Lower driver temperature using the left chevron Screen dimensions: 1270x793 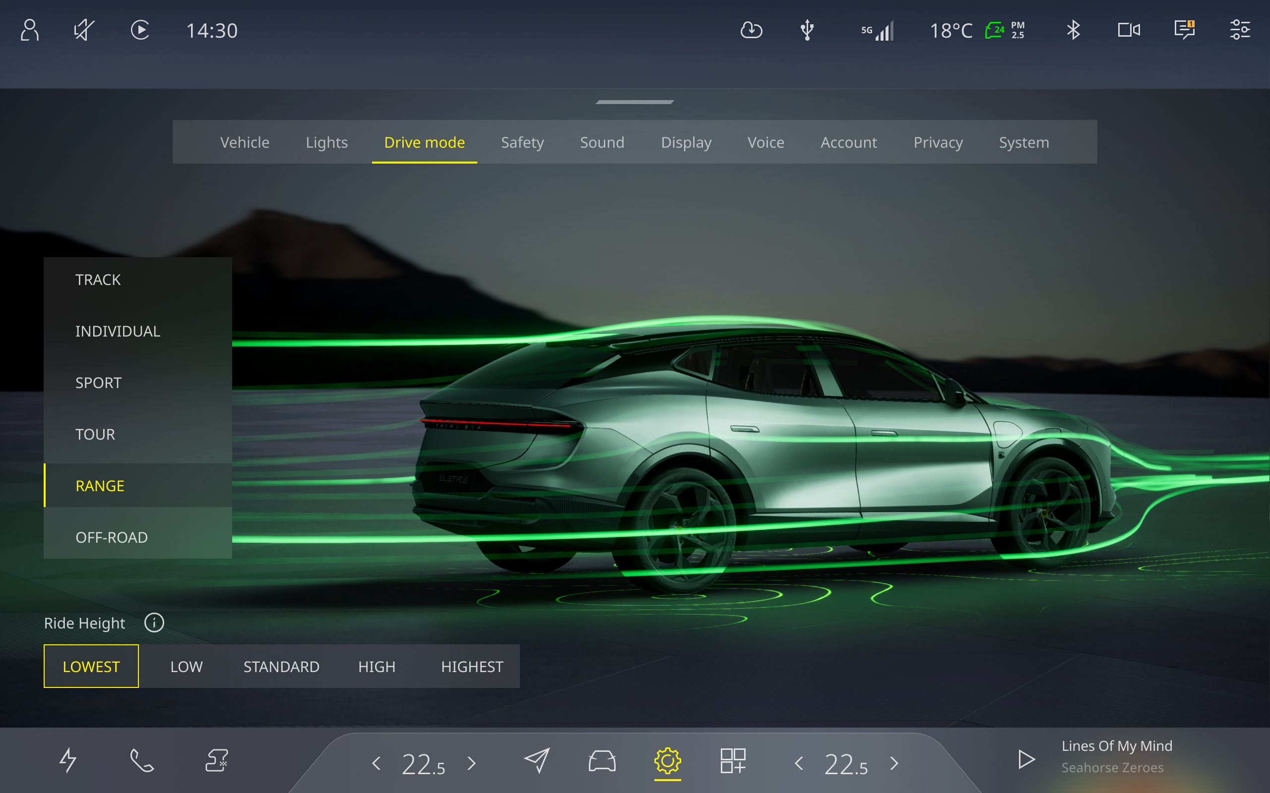(377, 764)
